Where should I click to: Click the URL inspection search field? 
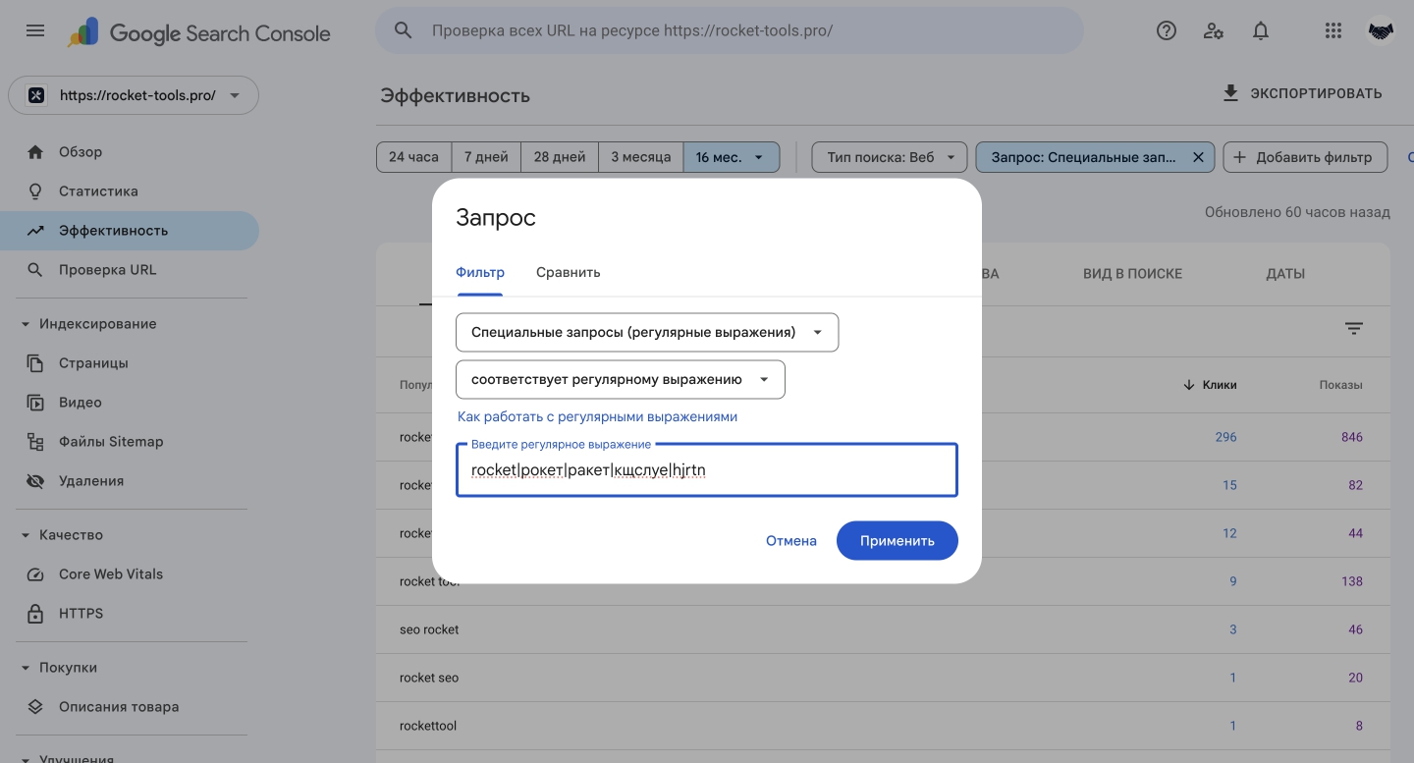tap(730, 30)
